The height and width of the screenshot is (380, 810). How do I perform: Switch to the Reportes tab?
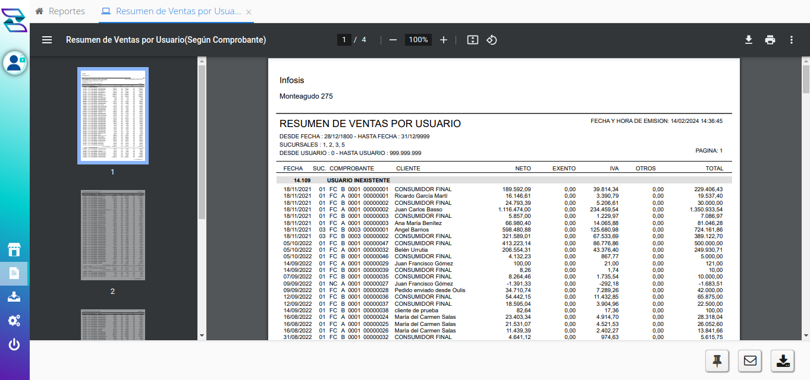pyautogui.click(x=60, y=11)
